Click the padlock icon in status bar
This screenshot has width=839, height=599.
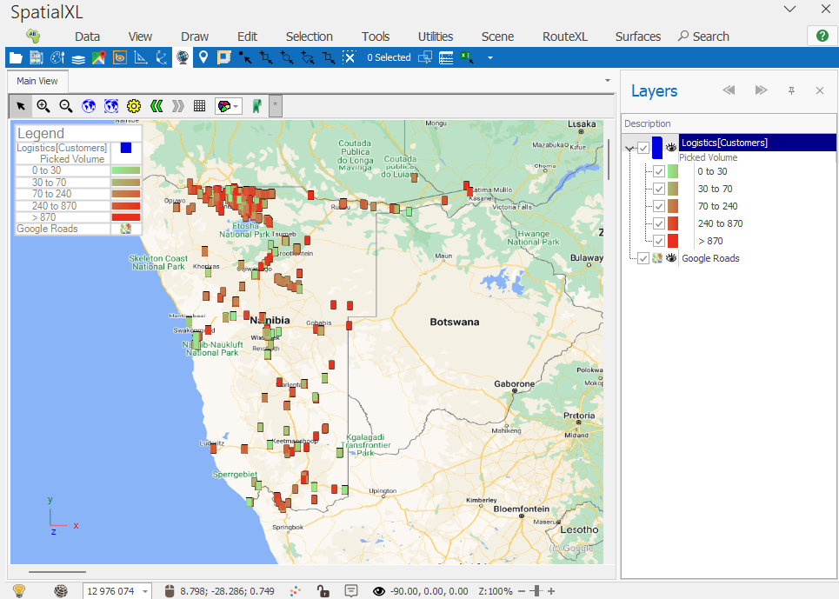click(323, 591)
